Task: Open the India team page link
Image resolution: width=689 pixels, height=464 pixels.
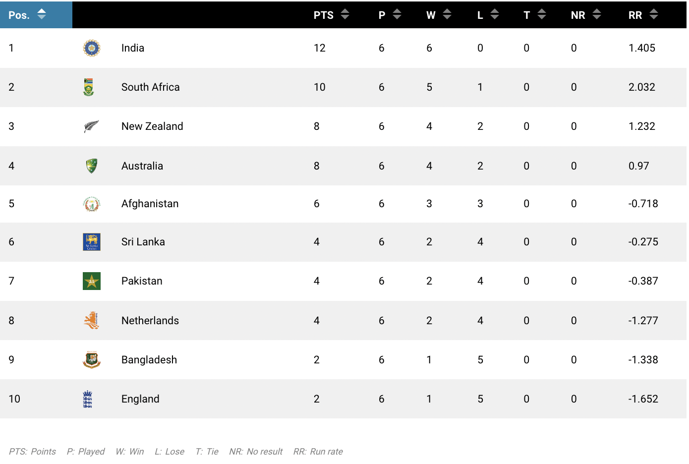Action: click(133, 48)
